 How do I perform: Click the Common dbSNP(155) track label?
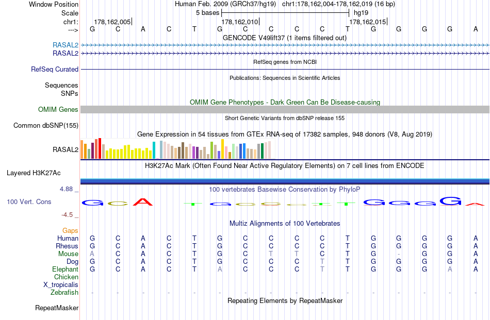[x=46, y=126]
